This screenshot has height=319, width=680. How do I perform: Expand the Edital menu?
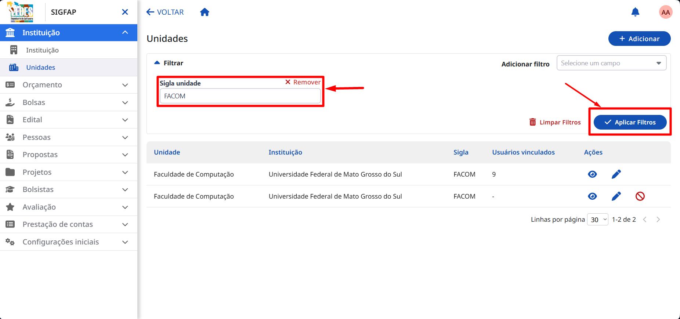pyautogui.click(x=69, y=120)
